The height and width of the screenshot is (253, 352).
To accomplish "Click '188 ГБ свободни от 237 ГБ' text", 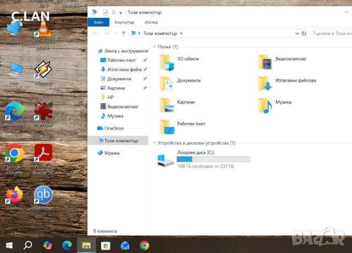I will [x=205, y=166].
